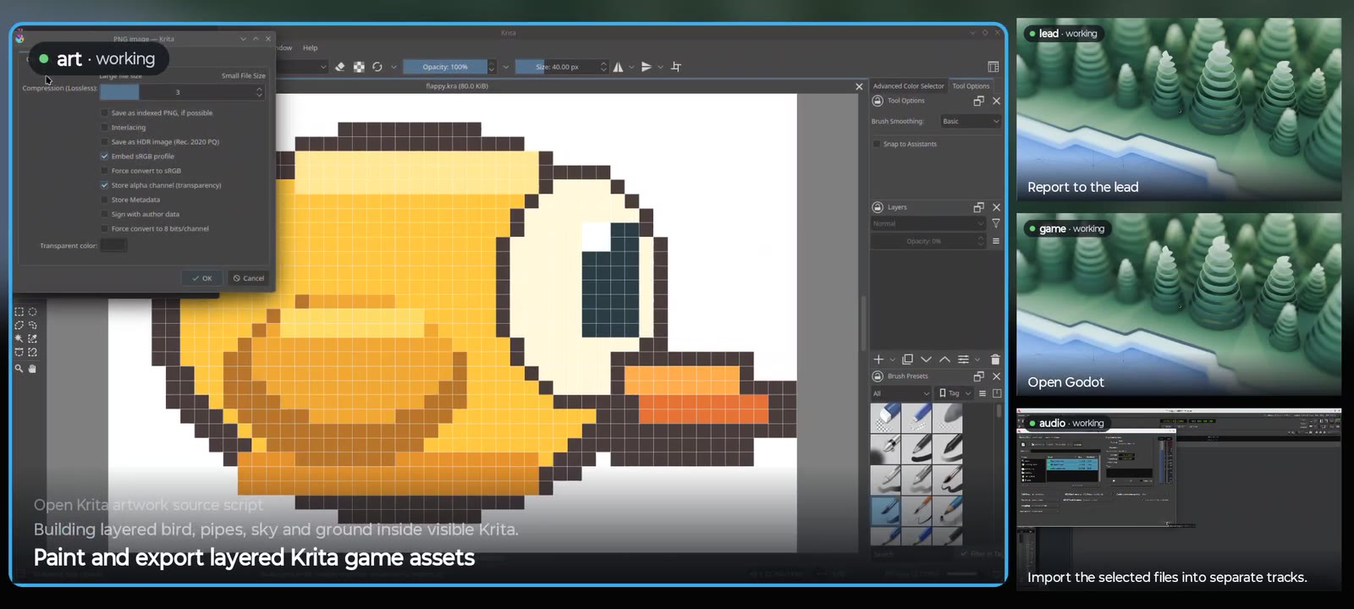This screenshot has width=1354, height=609.
Task: Uncheck Store alpha channel (transparency)
Action: pos(105,185)
